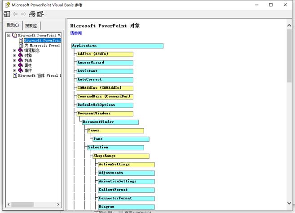Go back with the left arrow icon
Viewport: 295px width, 213px height.
click(x=15, y=14)
